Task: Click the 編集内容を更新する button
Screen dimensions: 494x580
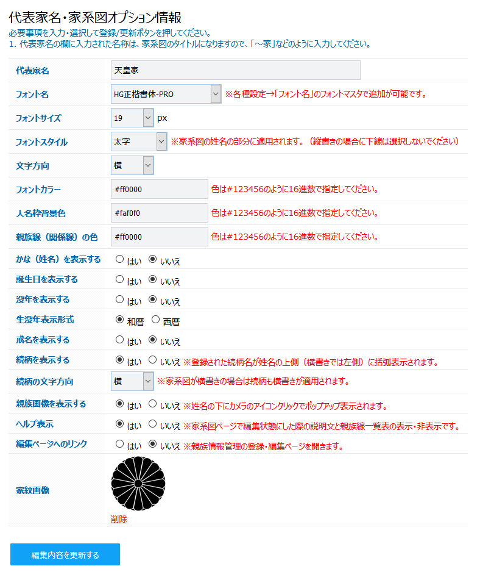Action: point(65,554)
